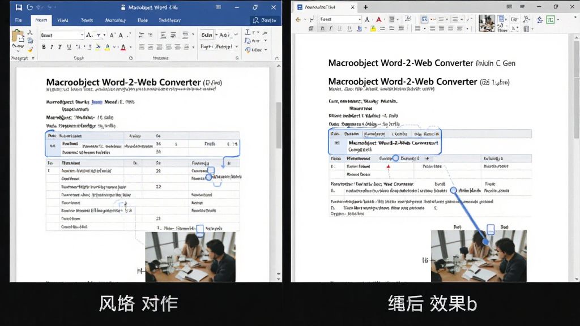Image resolution: width=580 pixels, height=326 pixels.
Task: Click the red letter A font color in right toolbar
Action: click(x=378, y=19)
